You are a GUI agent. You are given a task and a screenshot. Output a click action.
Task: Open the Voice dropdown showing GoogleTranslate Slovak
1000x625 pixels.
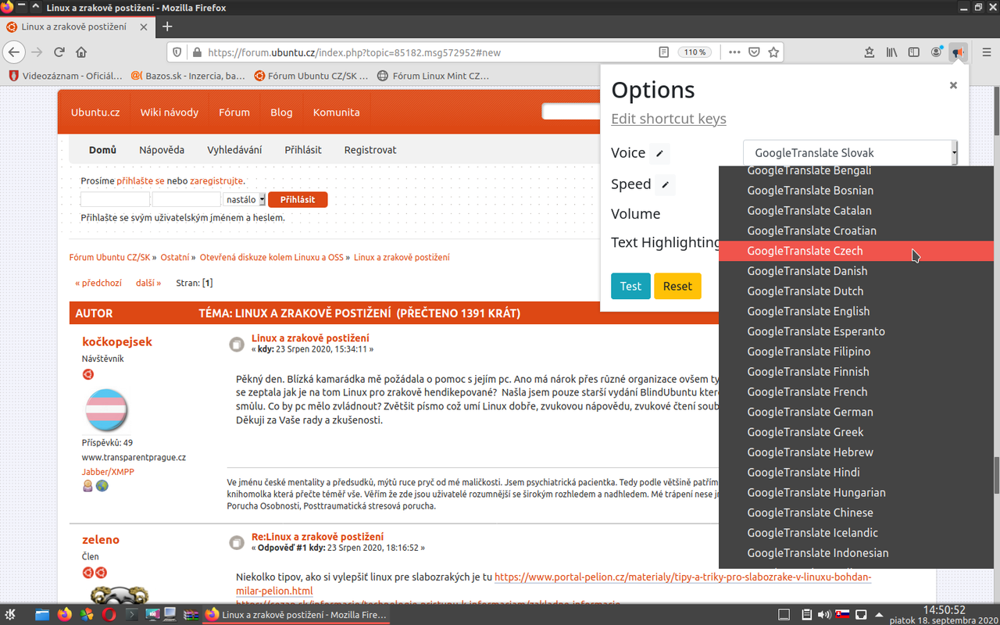tap(850, 153)
